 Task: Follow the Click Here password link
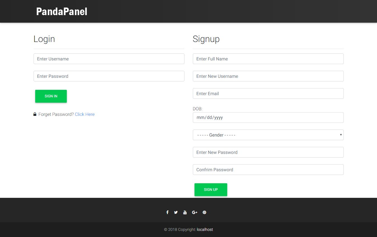(85, 114)
